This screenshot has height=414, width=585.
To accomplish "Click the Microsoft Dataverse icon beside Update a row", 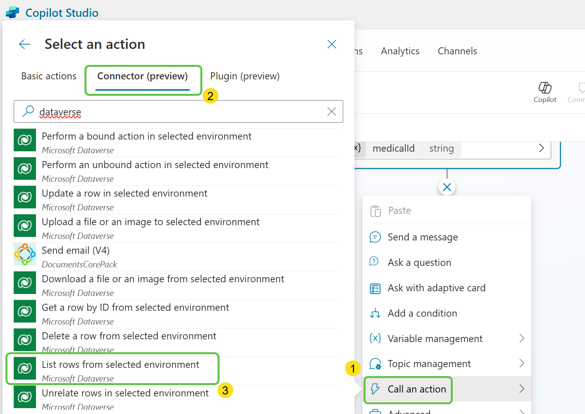I will click(x=25, y=197).
